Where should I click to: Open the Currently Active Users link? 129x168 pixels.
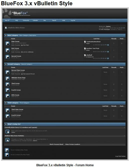pyautogui.click(x=12, y=128)
